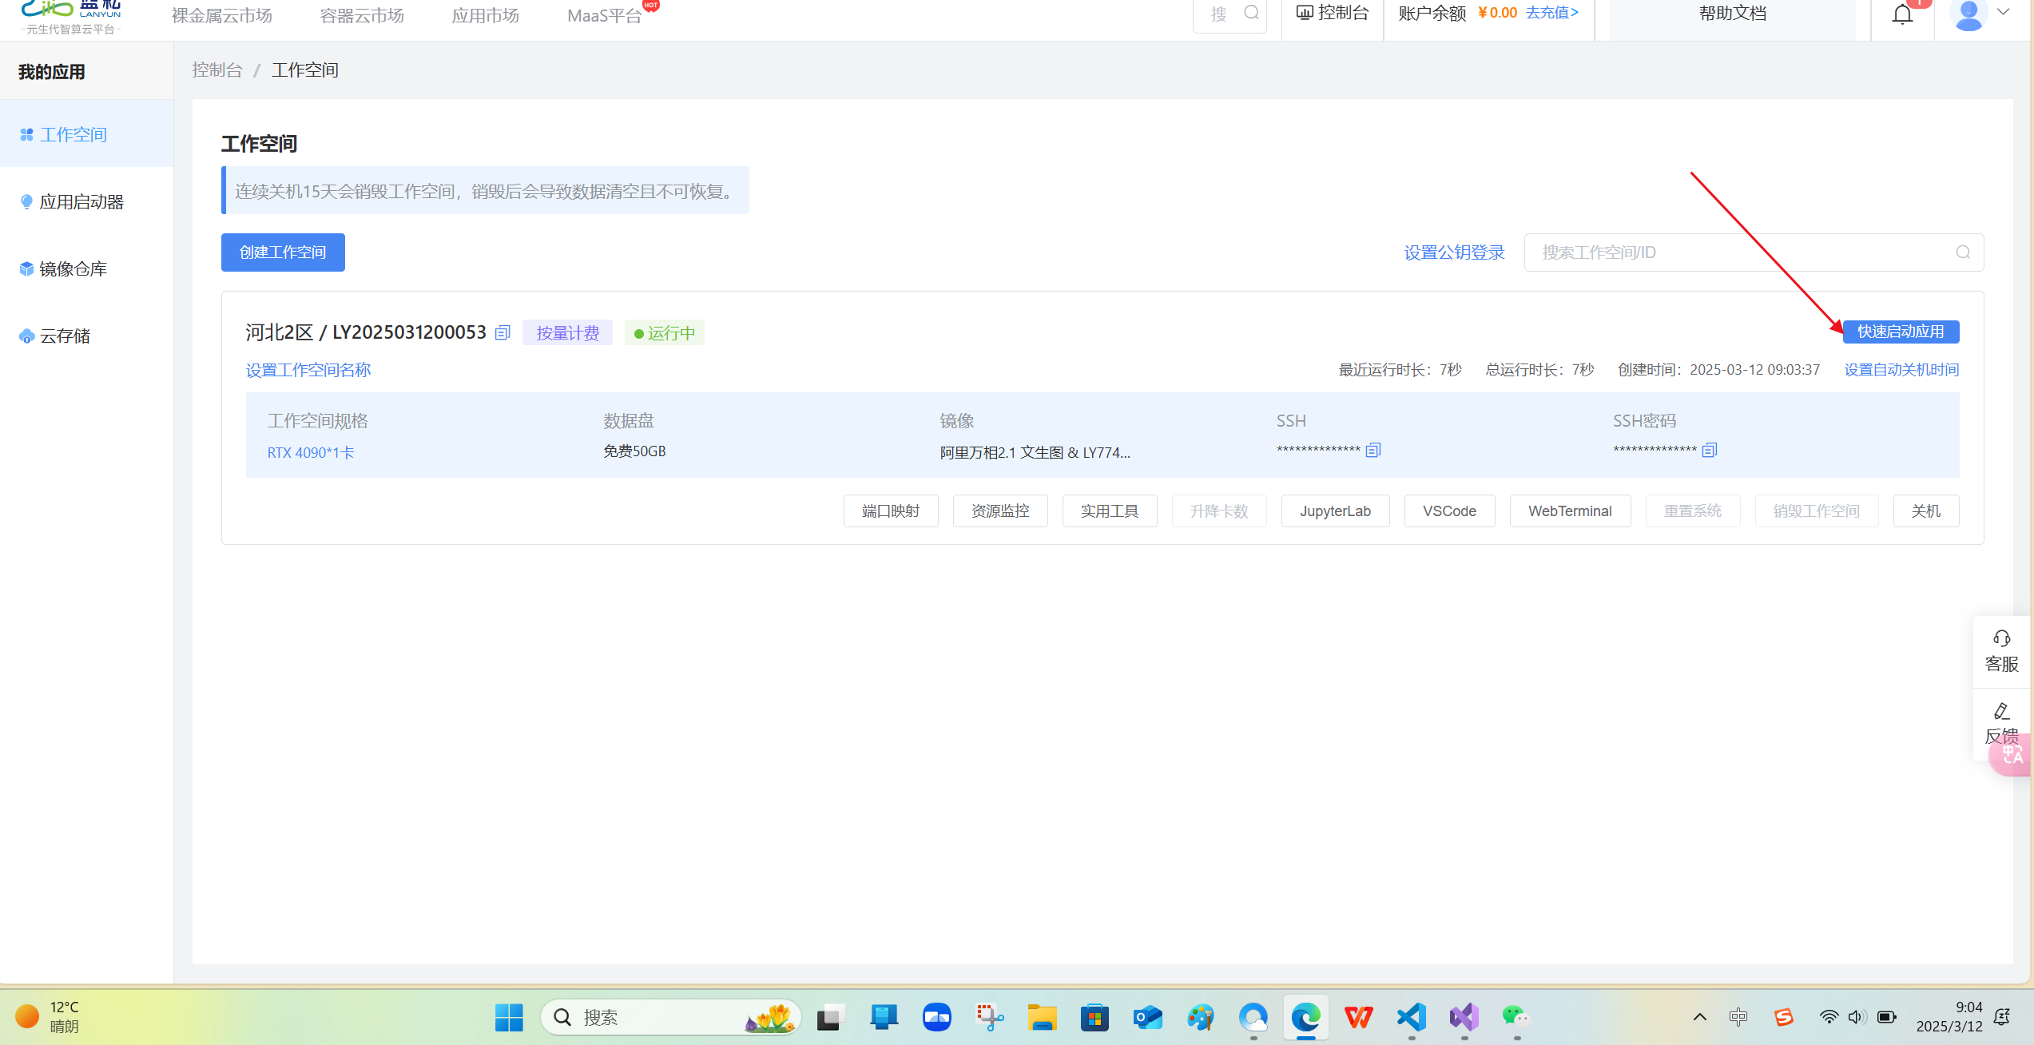The image size is (2034, 1045).
Task: Select 工作空间 in the left sidebar
Action: click(x=73, y=134)
